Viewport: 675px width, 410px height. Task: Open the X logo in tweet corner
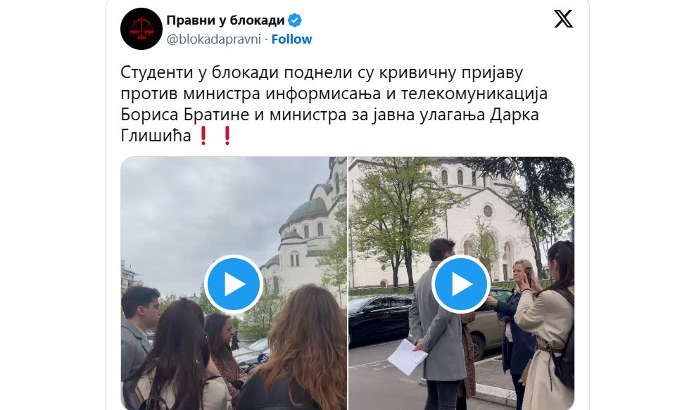[x=563, y=20]
